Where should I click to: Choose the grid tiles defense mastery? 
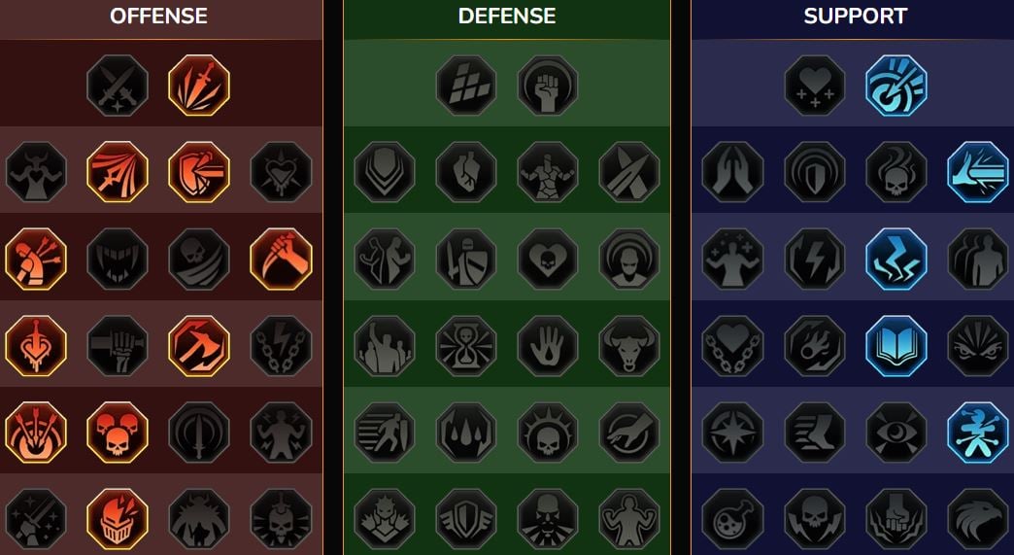tap(466, 86)
